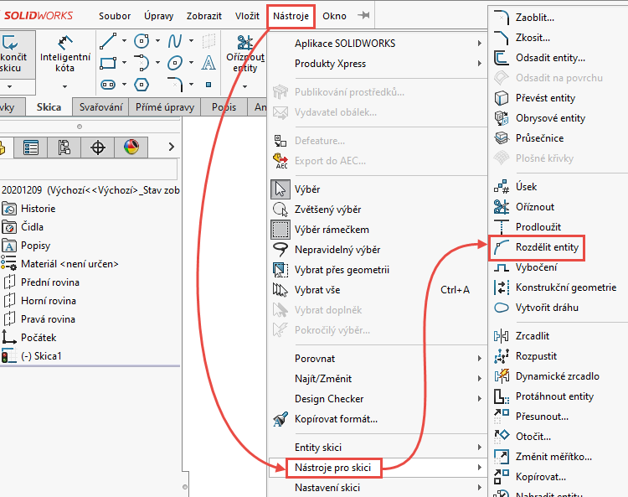
Task: Expand Najít/Změnit submenu
Action: [x=378, y=379]
